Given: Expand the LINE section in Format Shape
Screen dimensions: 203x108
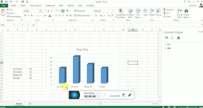Looking at the screenshot, I should tap(169, 48).
